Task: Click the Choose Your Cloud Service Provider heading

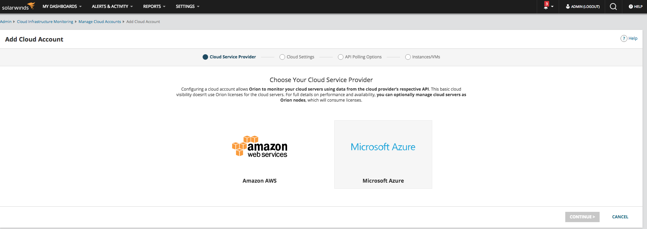Action: coord(321,80)
